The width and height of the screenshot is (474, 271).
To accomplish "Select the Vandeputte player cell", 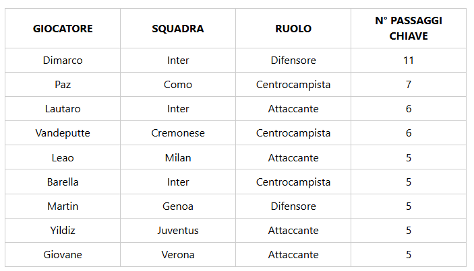I will tap(63, 133).
